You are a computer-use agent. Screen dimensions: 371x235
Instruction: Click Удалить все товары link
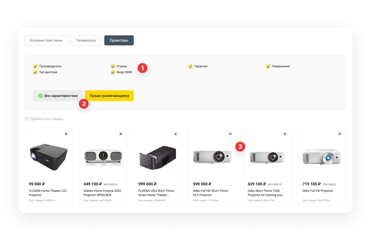47,119
